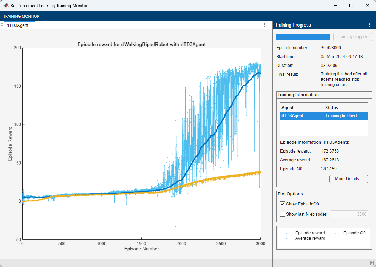Uncheck the Show EpisodeQ0 checkbox

tap(283, 204)
